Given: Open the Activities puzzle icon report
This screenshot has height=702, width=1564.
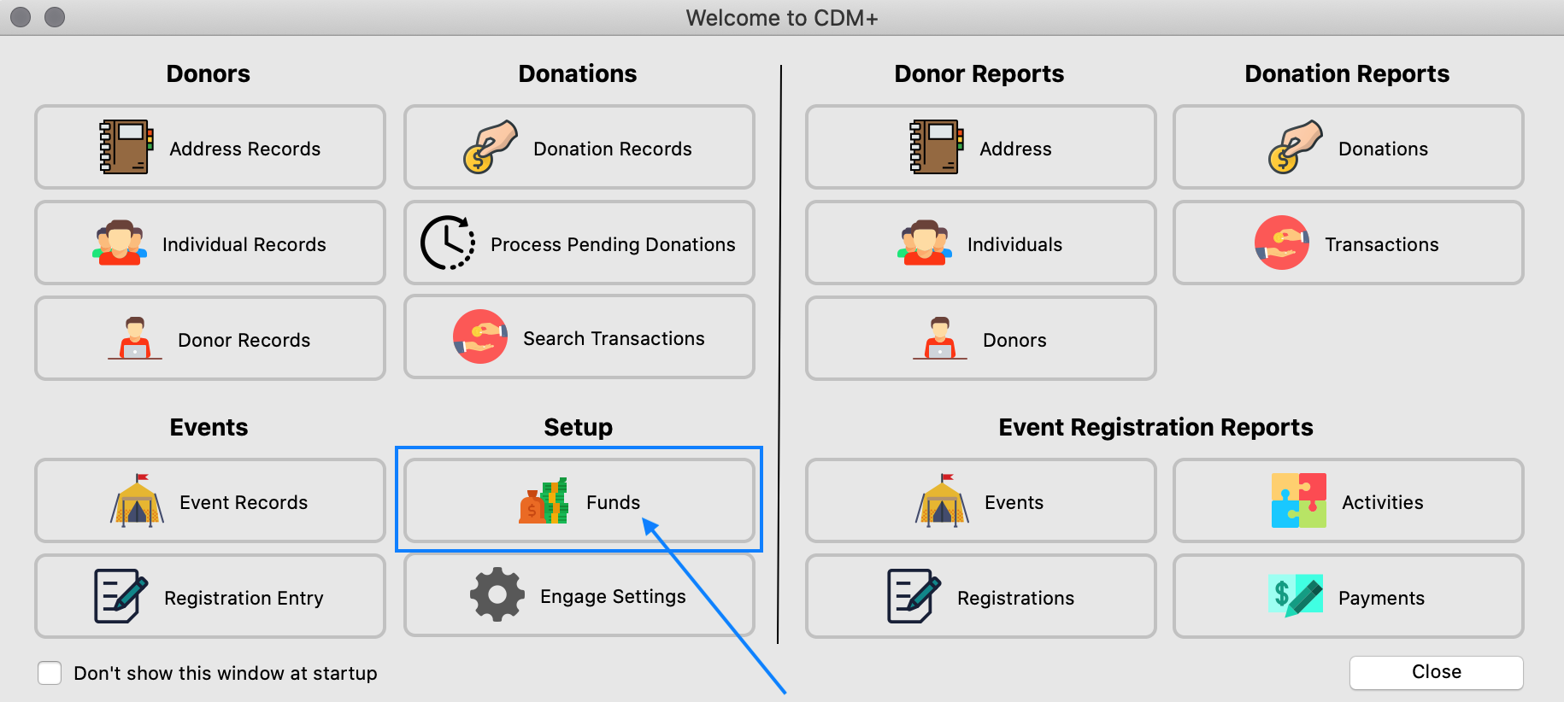Looking at the screenshot, I should point(1299,500).
